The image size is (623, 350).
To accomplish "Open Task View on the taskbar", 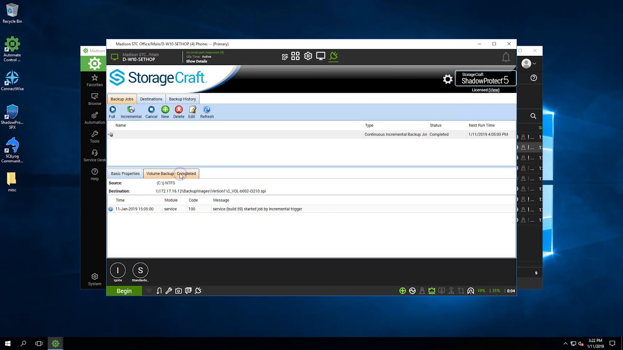I will pos(39,343).
